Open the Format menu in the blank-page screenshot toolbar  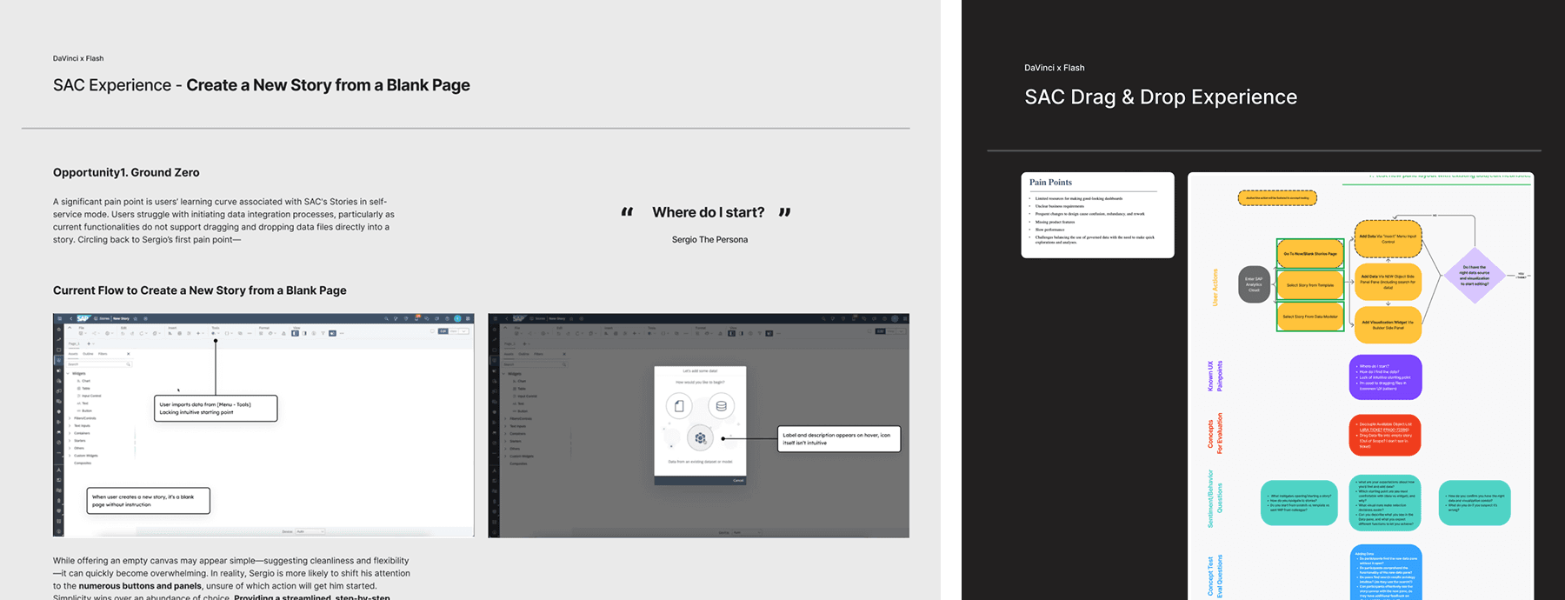[x=264, y=328]
